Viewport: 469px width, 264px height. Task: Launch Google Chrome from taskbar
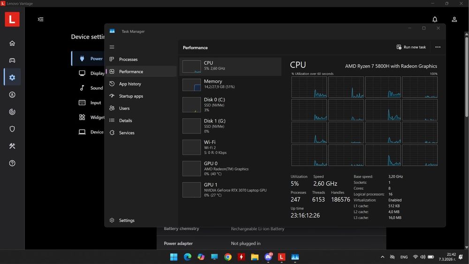click(x=227, y=257)
